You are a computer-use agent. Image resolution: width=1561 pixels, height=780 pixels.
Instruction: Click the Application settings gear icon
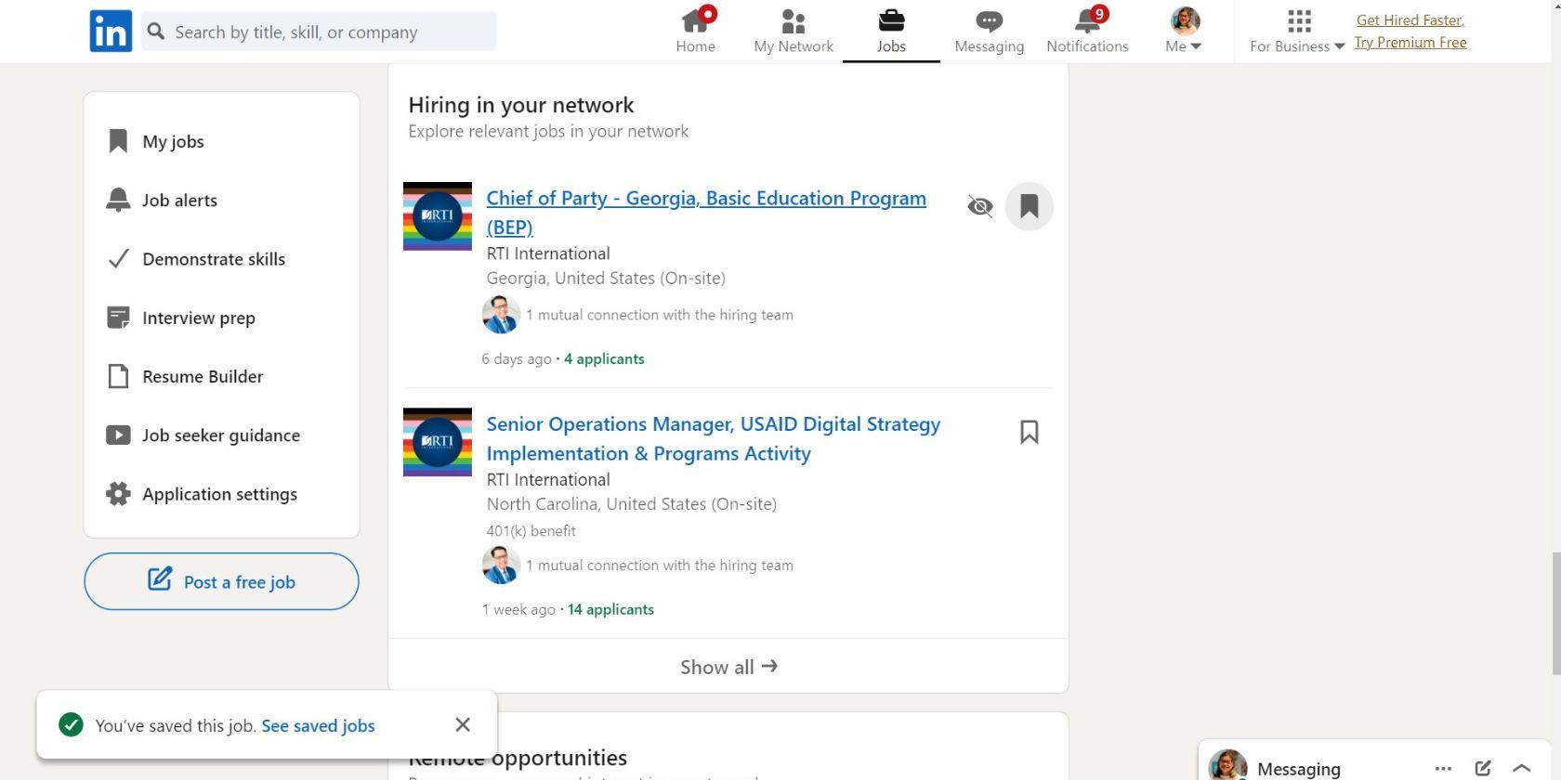click(118, 494)
